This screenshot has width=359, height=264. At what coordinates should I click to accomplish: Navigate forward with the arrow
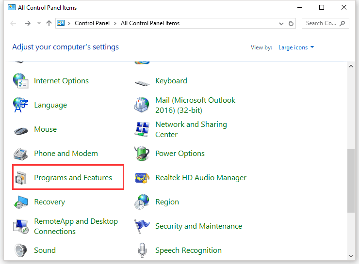click(28, 23)
